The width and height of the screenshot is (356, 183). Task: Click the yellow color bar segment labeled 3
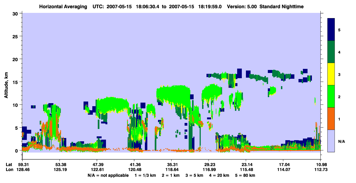[x=331, y=74]
